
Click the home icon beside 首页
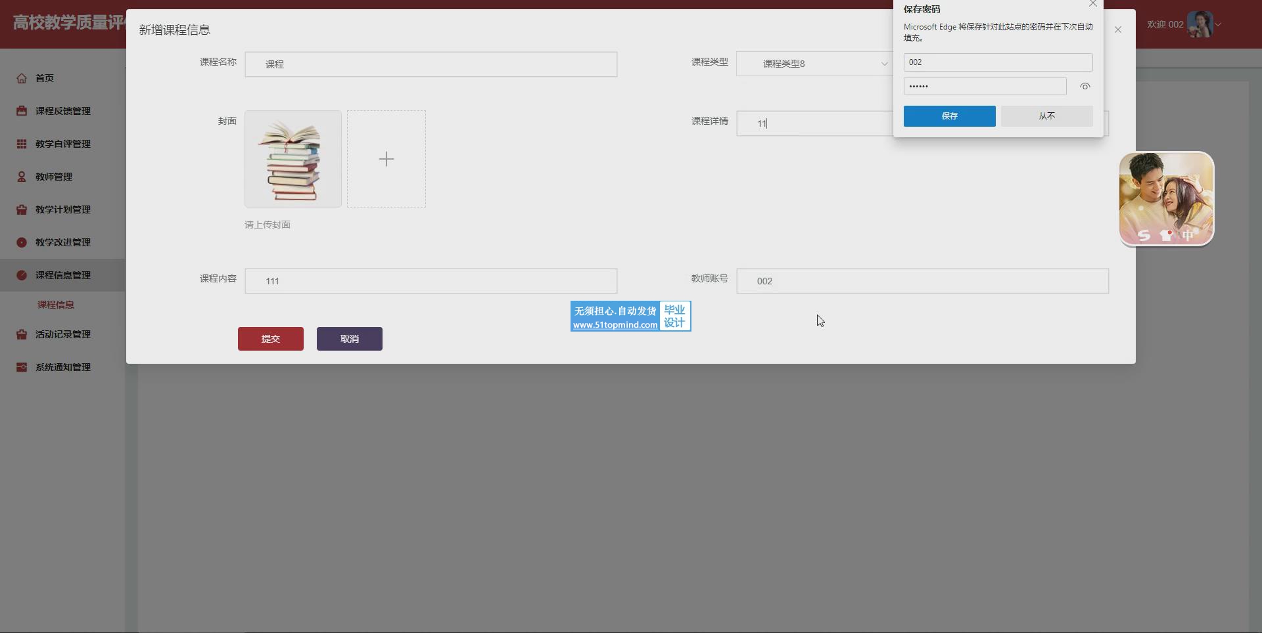(22, 78)
